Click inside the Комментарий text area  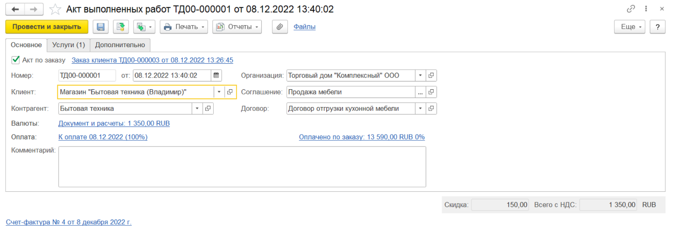click(x=242, y=167)
